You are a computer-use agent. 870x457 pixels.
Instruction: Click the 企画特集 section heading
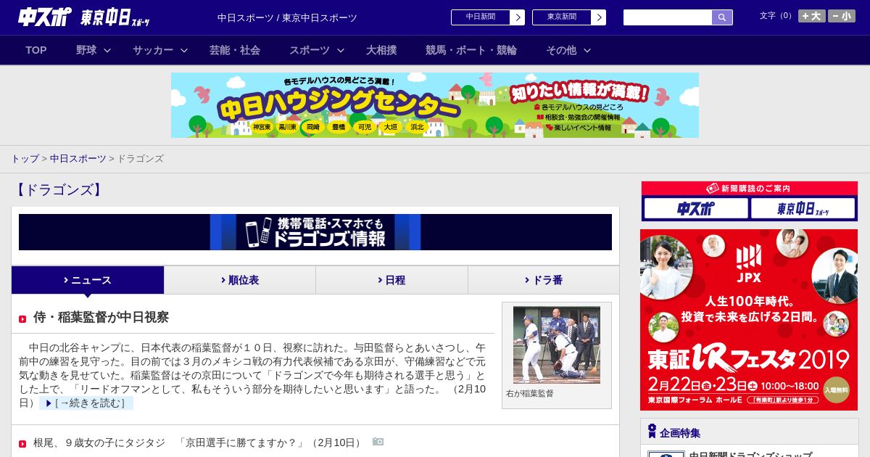tap(680, 433)
